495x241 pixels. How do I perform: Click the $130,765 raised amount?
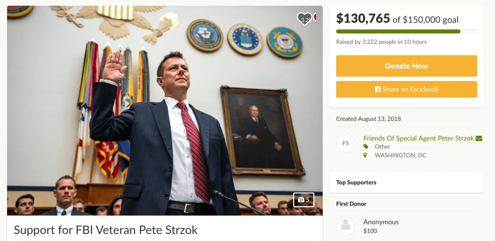[x=363, y=19]
